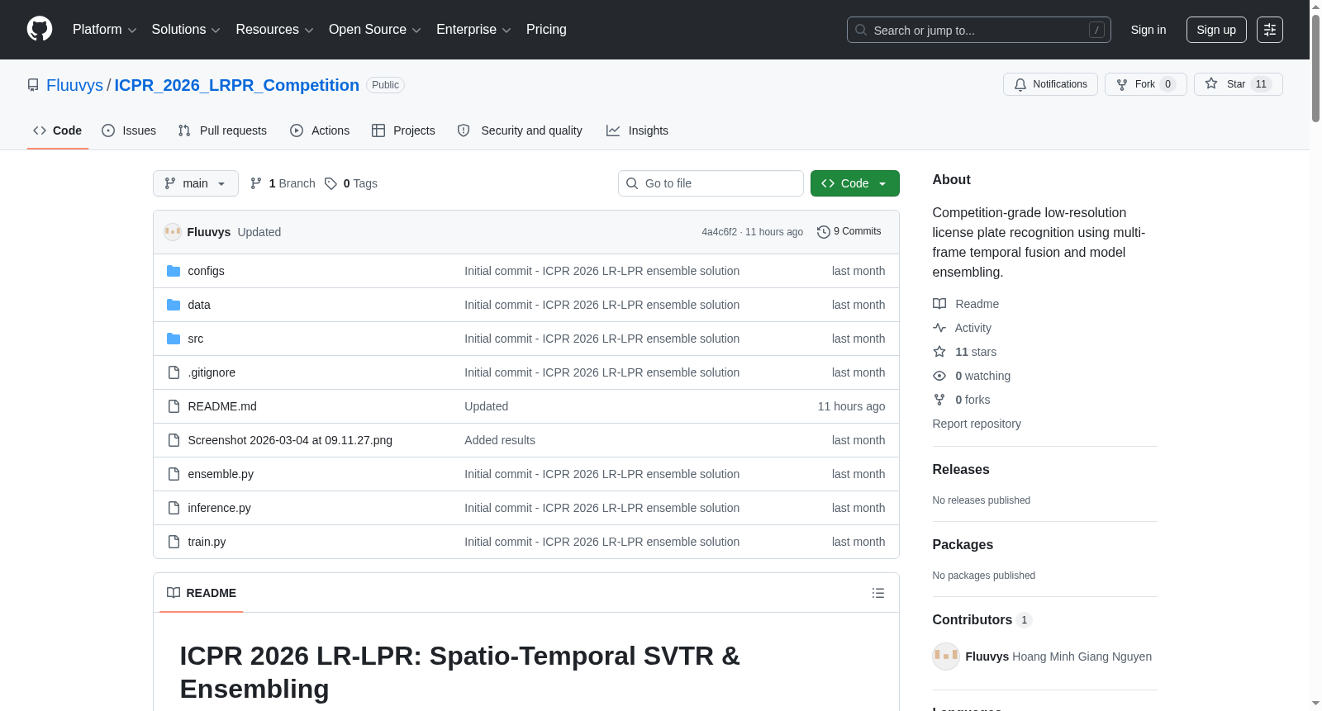Expand the Open Source menu
Screen dimensions: 1322x711
[375, 30]
